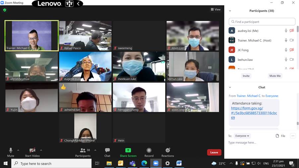The width and height of the screenshot is (299, 168).
Task: Click the green encryption shield icon
Action: (5, 10)
